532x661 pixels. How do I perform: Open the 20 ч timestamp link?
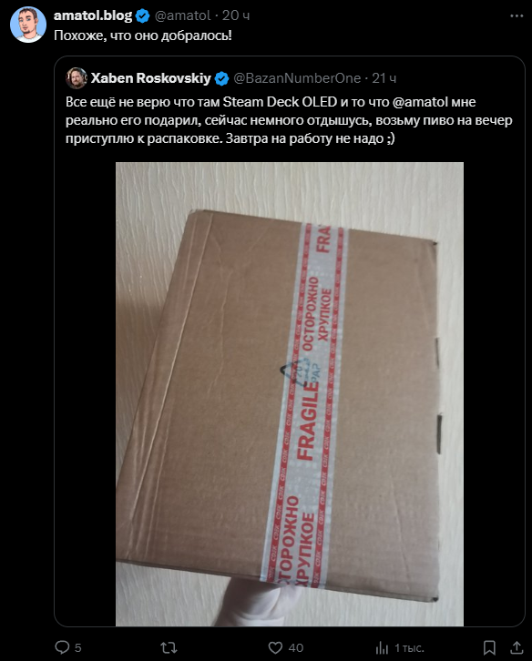(x=236, y=15)
